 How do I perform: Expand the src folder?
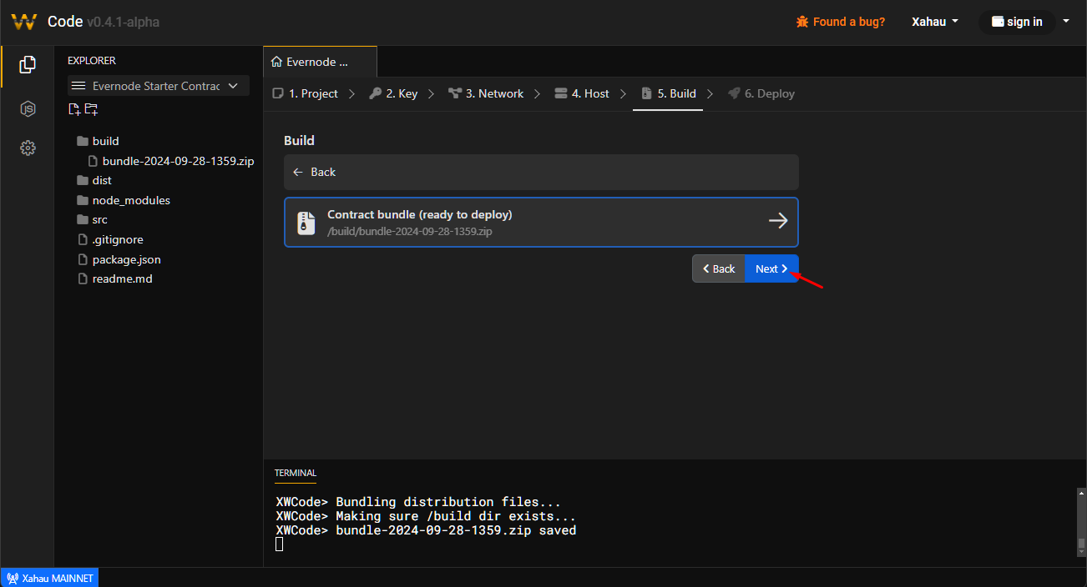(x=92, y=219)
